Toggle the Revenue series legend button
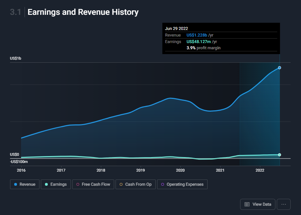Screen dimensions: 301x215 24,184
